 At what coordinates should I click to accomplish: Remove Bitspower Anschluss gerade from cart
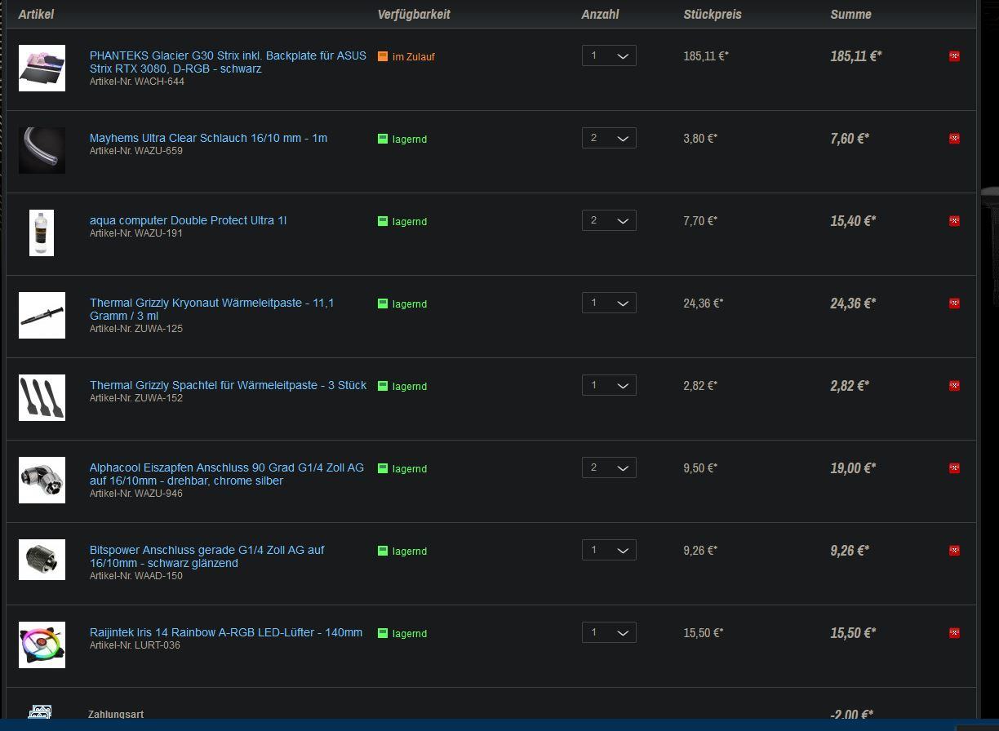tap(954, 551)
